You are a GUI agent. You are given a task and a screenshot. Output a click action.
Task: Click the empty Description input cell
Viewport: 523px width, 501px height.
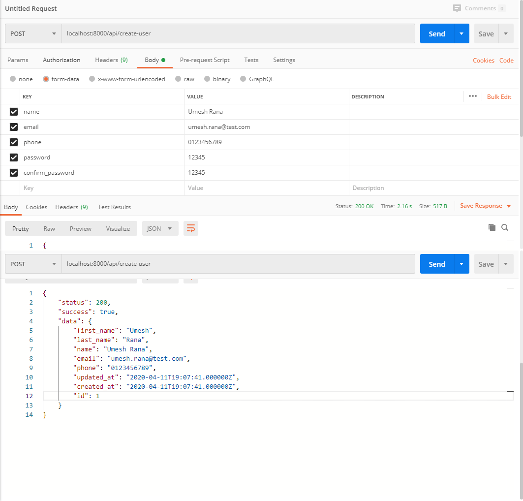tap(433, 188)
